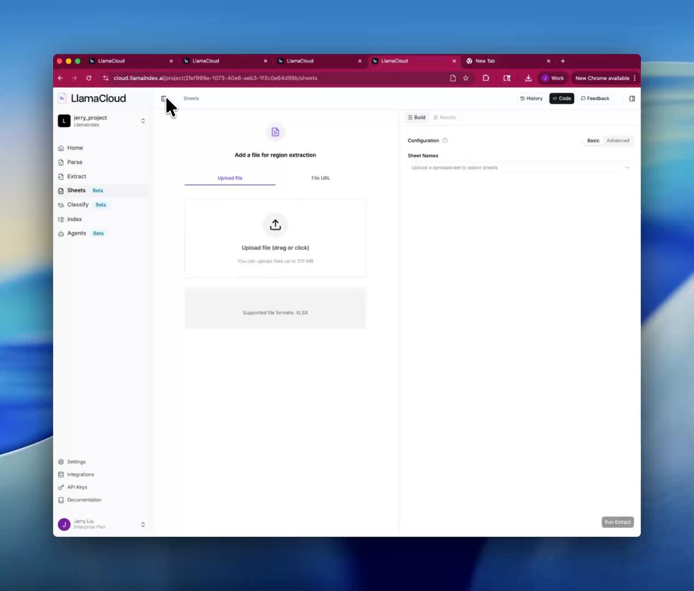Click New Chrome available button
The image size is (694, 591).
pyautogui.click(x=602, y=78)
